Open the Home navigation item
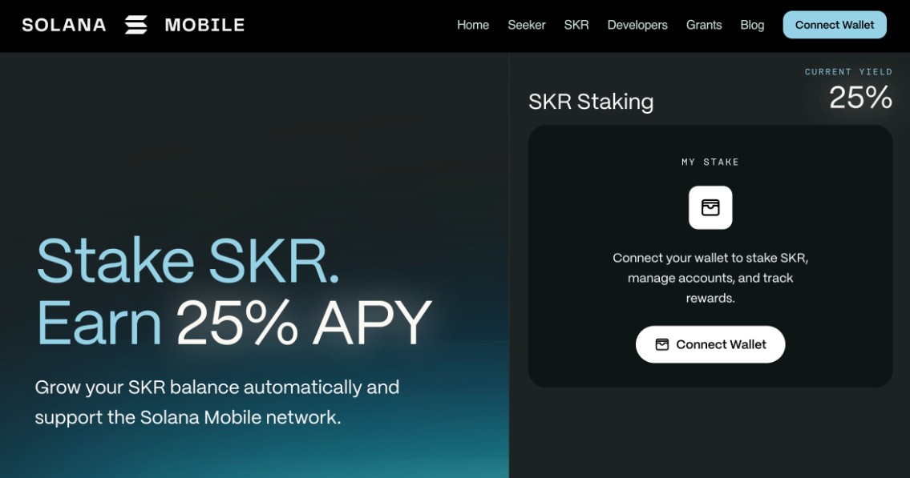910x478 pixels. pyautogui.click(x=472, y=25)
